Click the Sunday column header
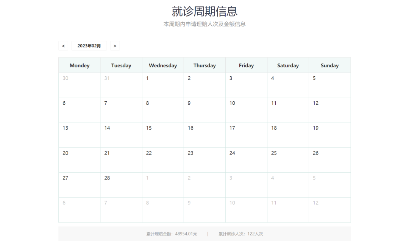409x246 pixels. point(330,65)
